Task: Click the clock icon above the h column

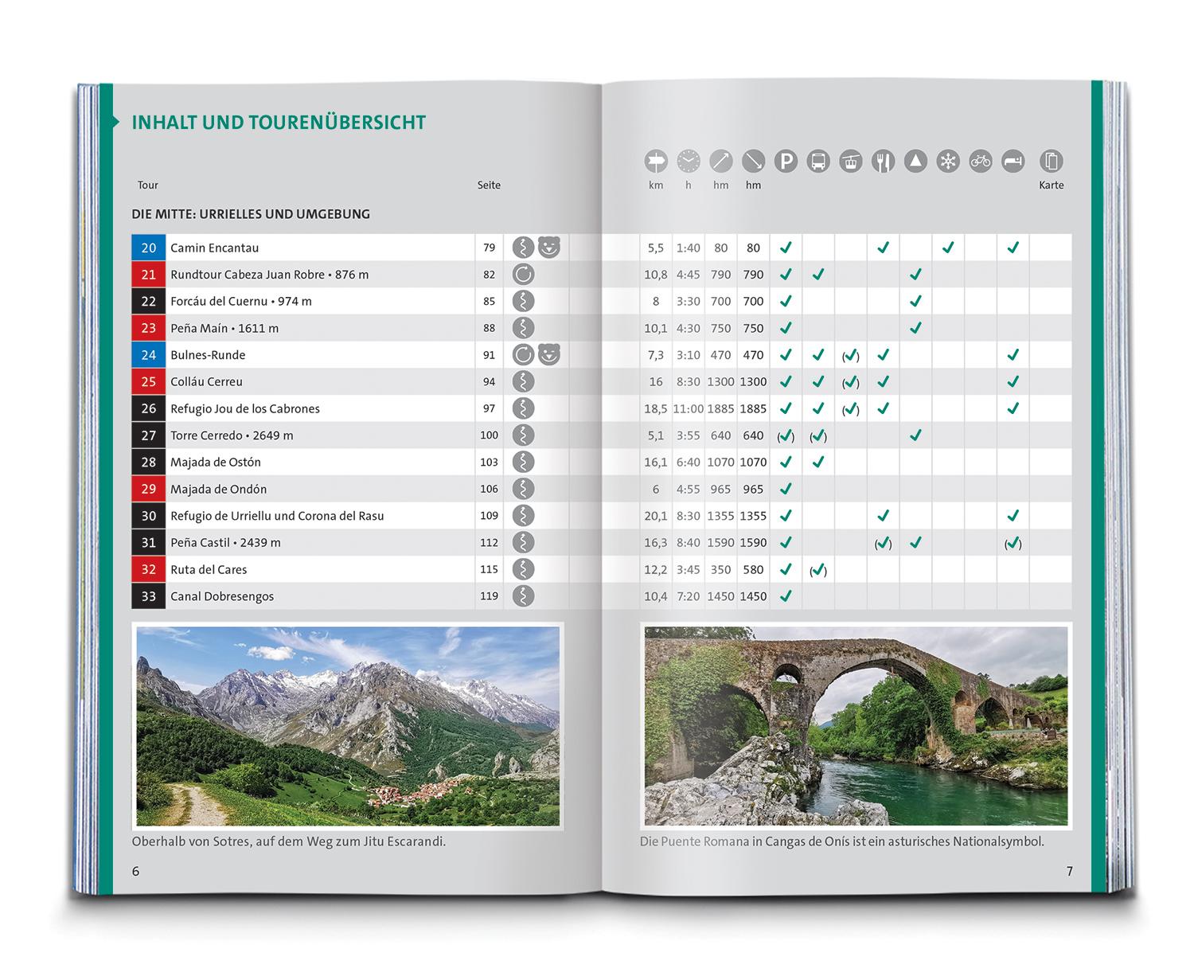Action: point(688,162)
